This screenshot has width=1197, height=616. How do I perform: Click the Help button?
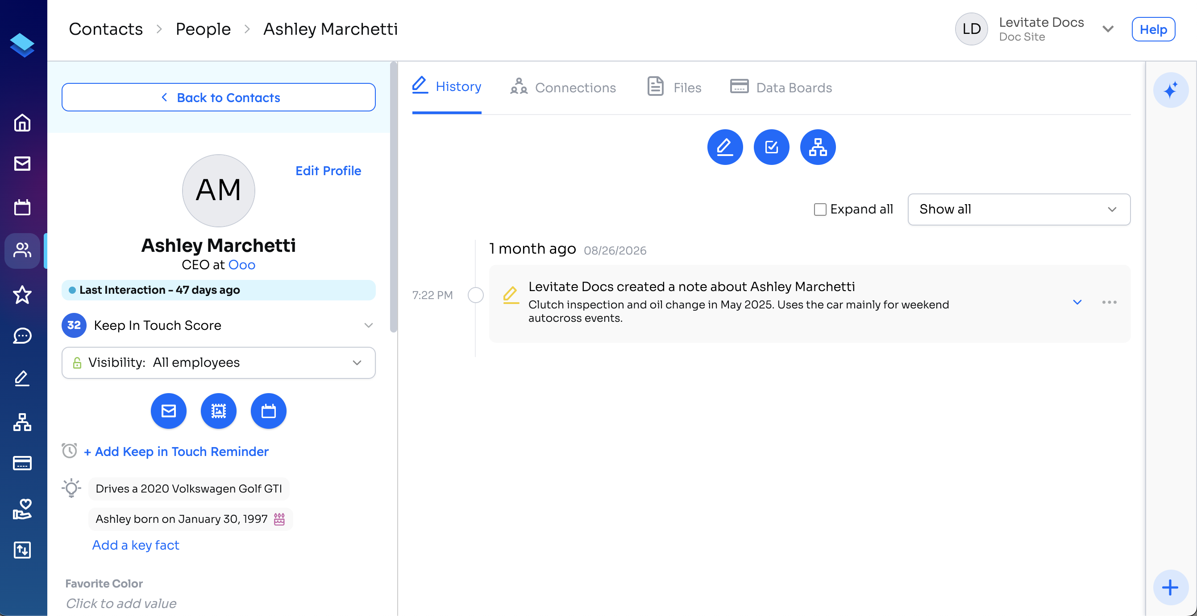[x=1153, y=29]
